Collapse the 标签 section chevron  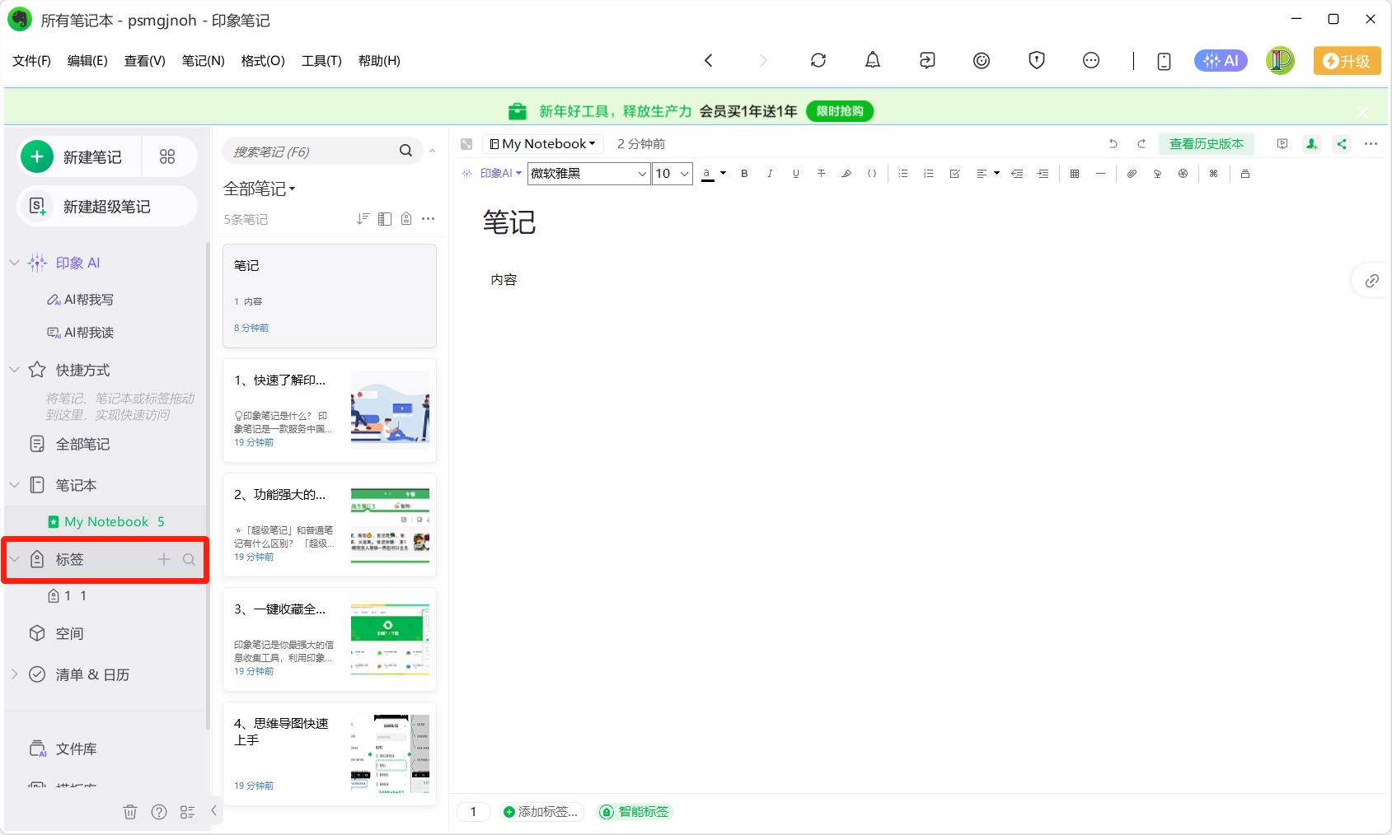(x=14, y=559)
